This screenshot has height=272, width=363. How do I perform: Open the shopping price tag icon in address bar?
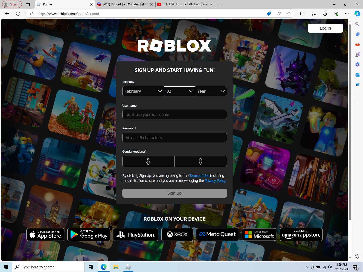pos(269,14)
